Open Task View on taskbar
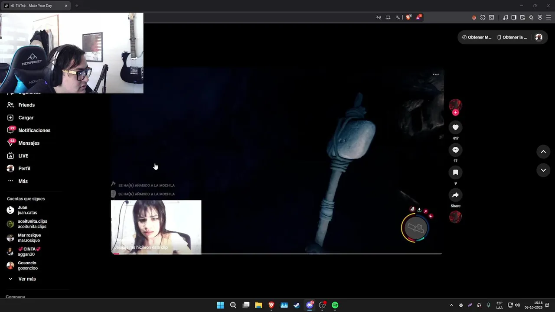The width and height of the screenshot is (555, 312). 246,305
